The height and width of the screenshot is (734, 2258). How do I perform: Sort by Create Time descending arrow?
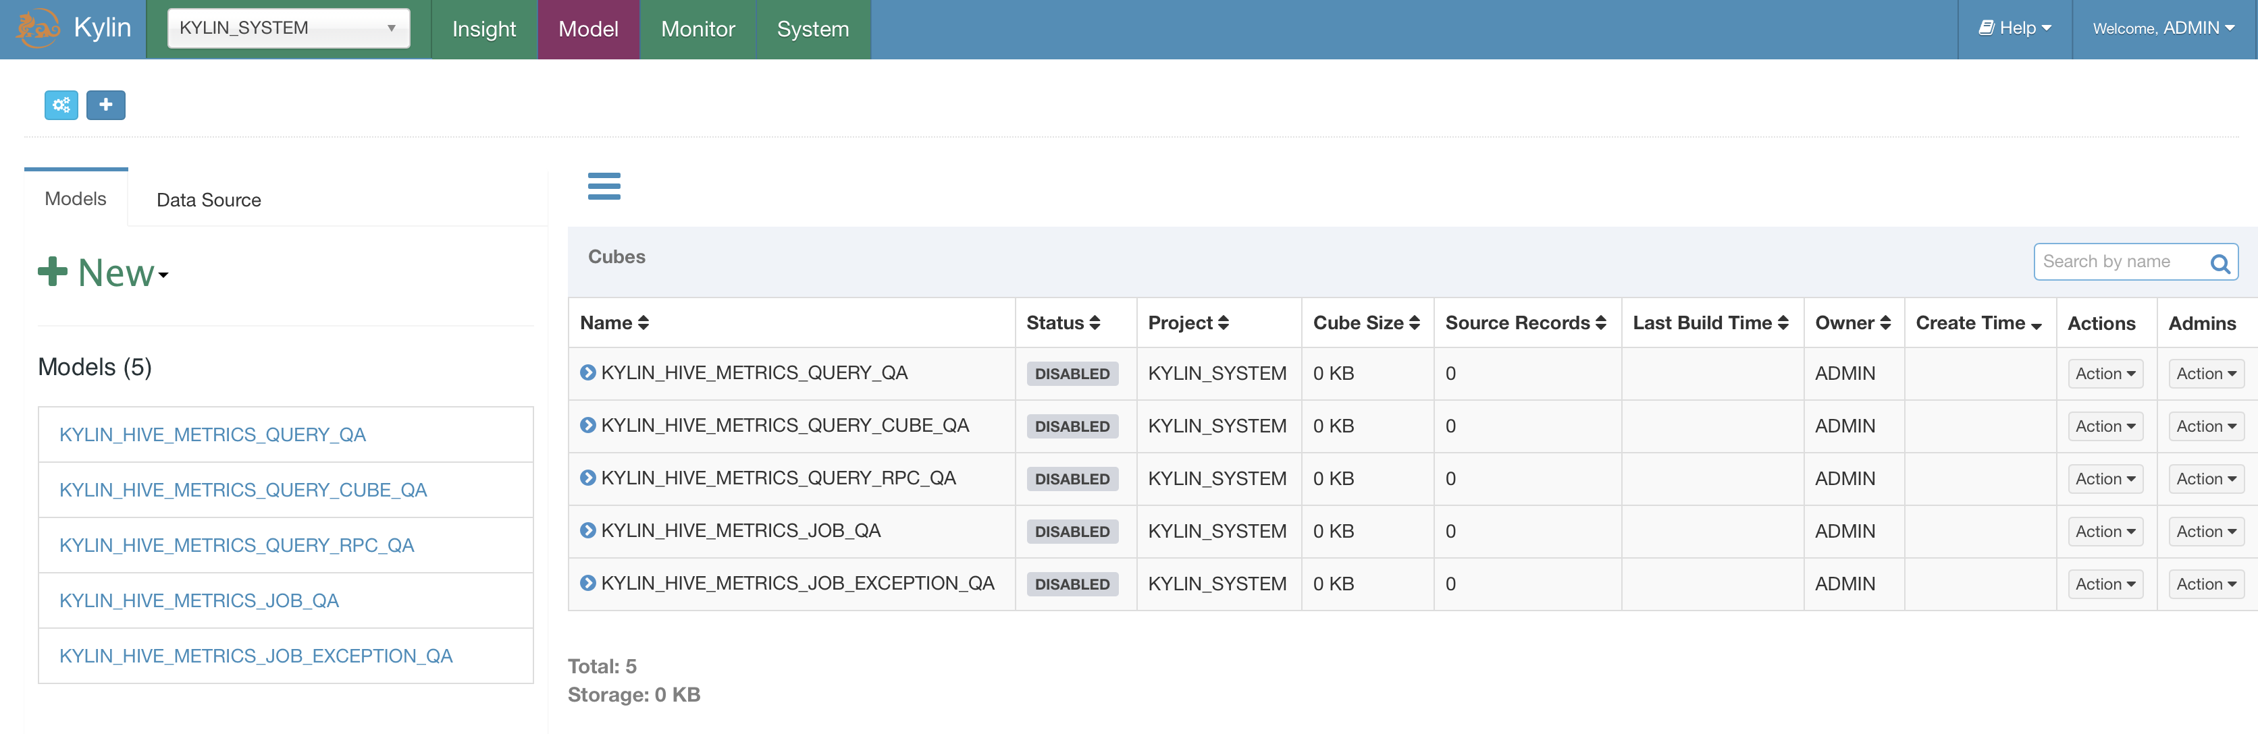click(x=2037, y=325)
